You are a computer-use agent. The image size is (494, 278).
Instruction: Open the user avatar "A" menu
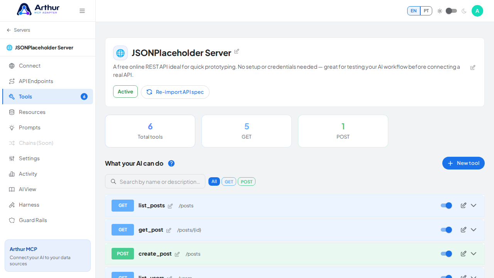click(x=477, y=11)
